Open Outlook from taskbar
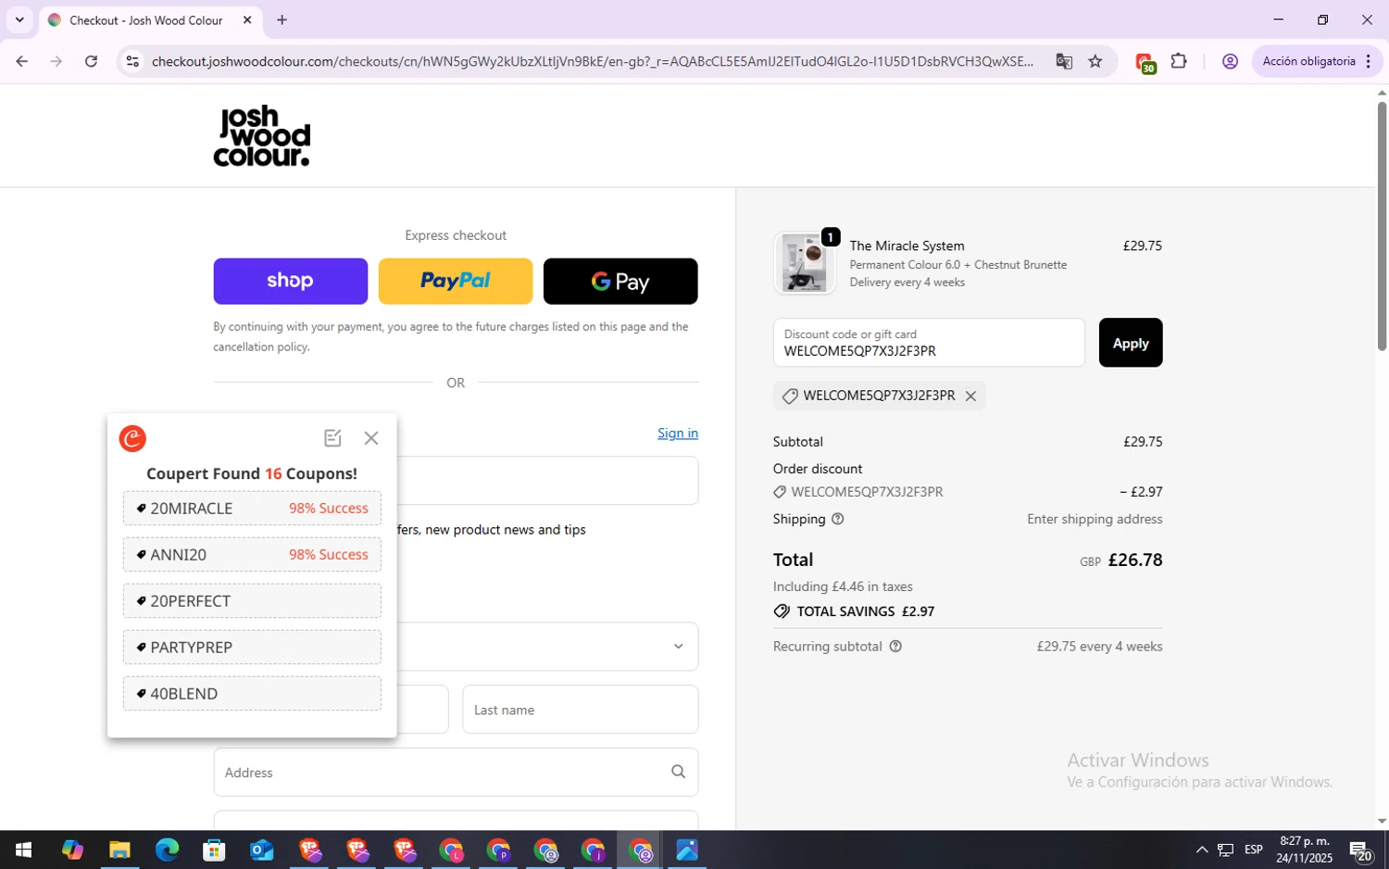Viewport: 1389px width, 869px height. (262, 850)
